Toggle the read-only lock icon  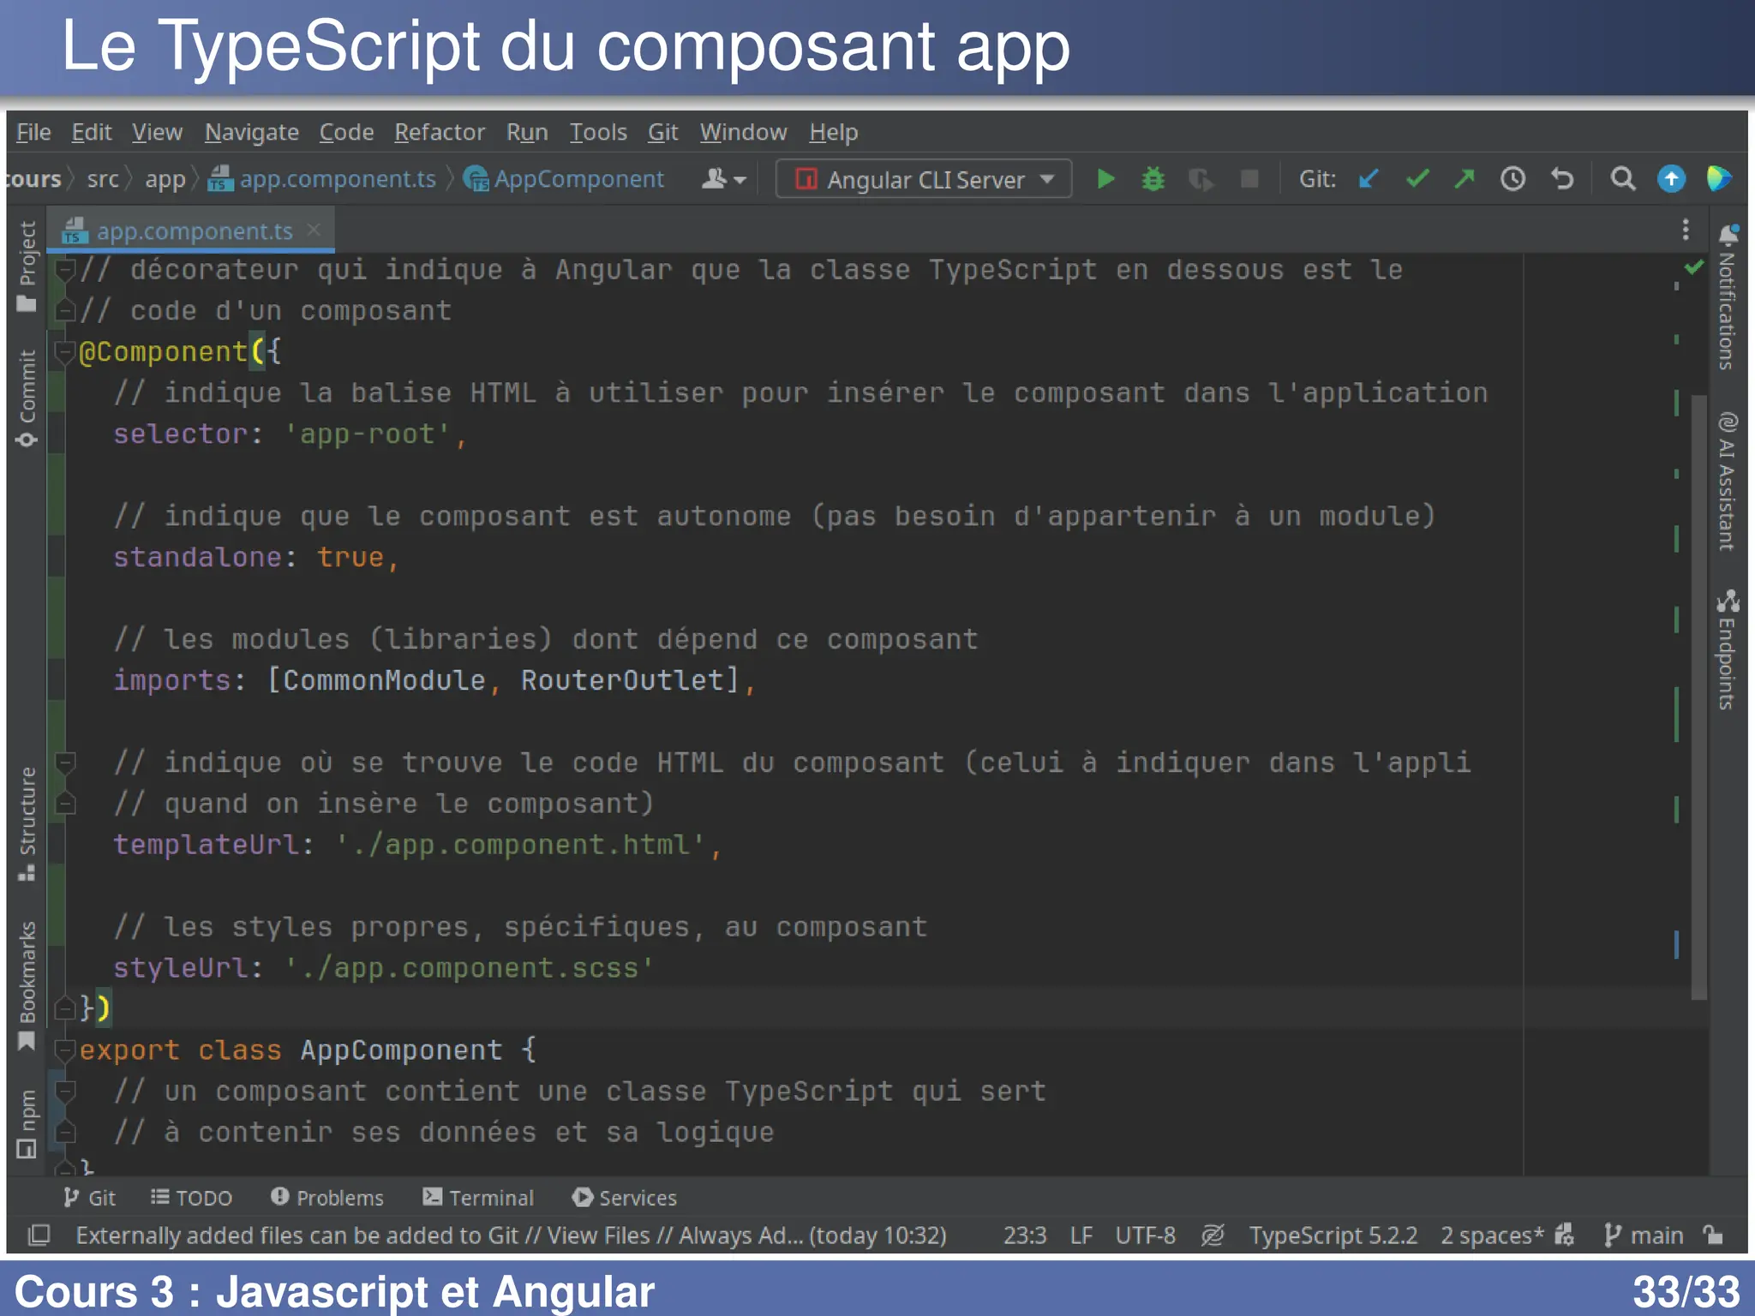point(1712,1235)
